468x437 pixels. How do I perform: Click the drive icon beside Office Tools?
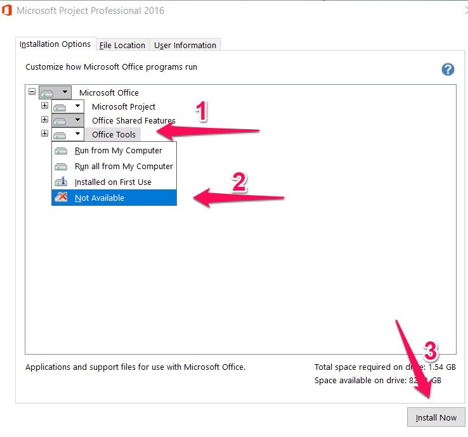[x=61, y=134]
